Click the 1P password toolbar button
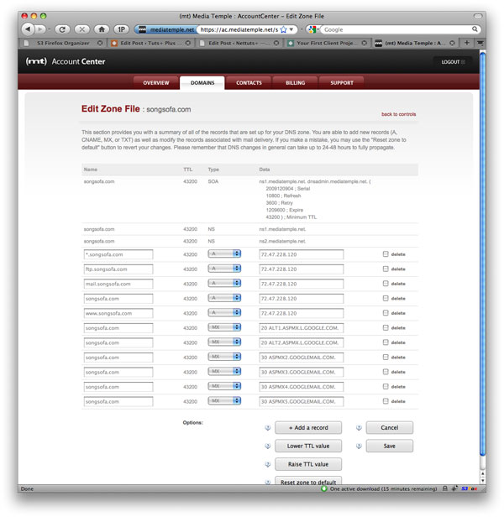 121,29
